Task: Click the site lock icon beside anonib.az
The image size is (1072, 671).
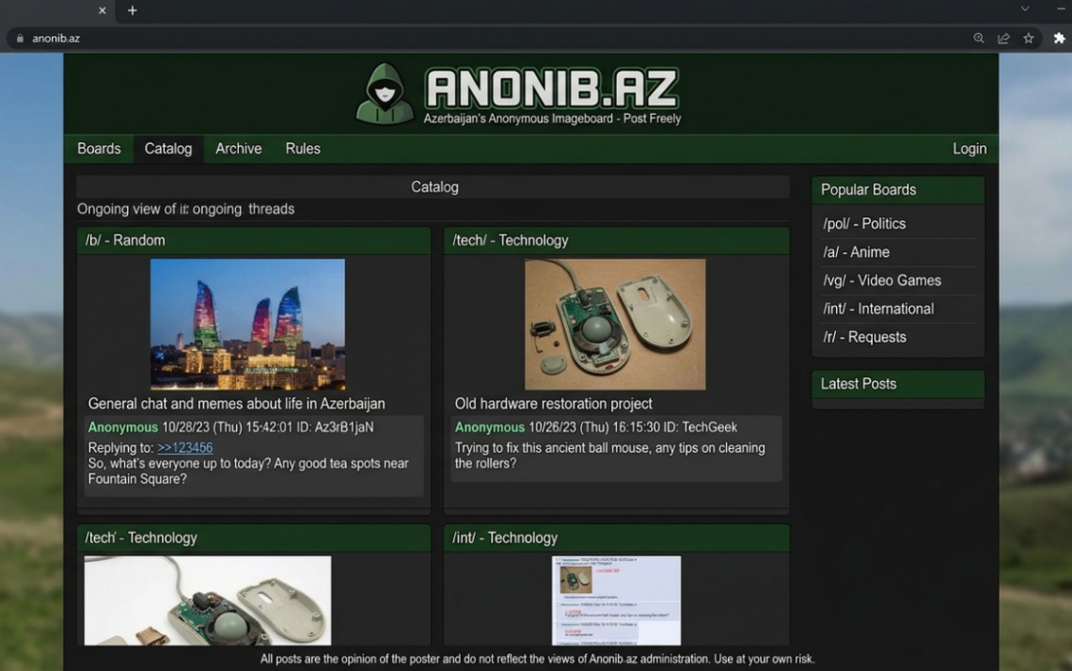Action: point(20,39)
